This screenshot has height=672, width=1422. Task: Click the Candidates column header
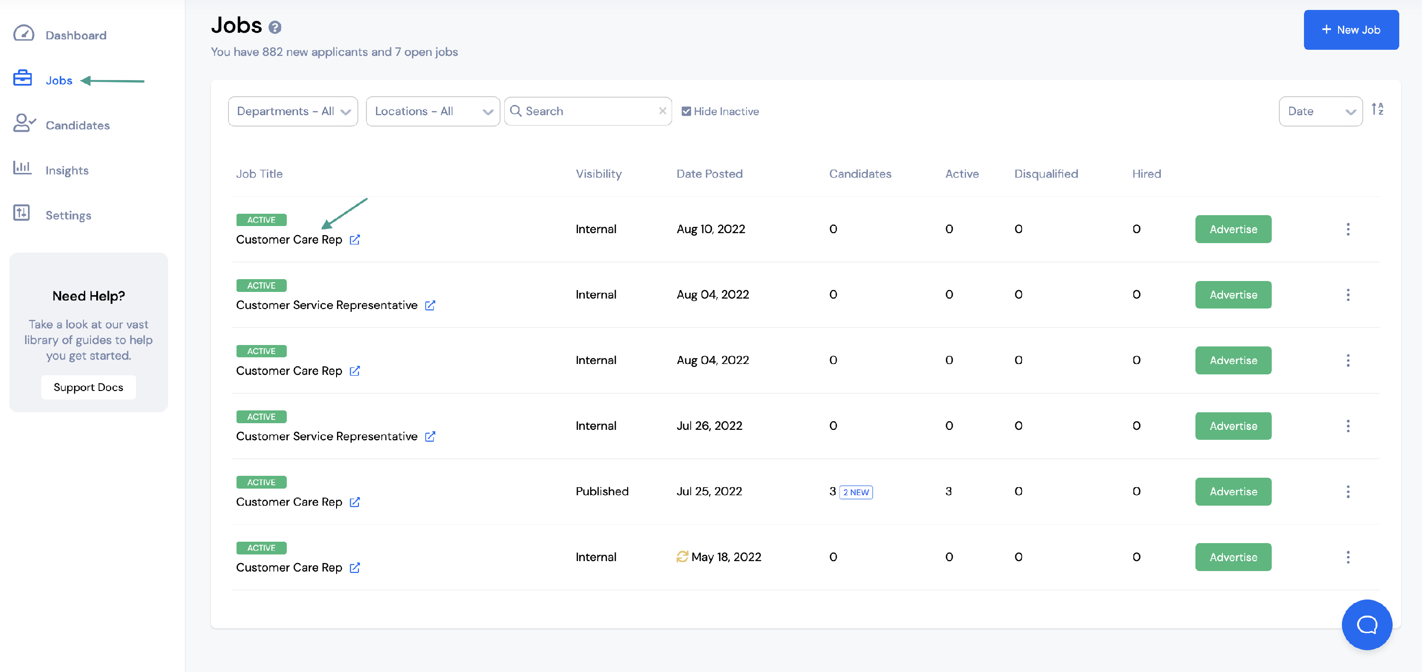point(860,174)
